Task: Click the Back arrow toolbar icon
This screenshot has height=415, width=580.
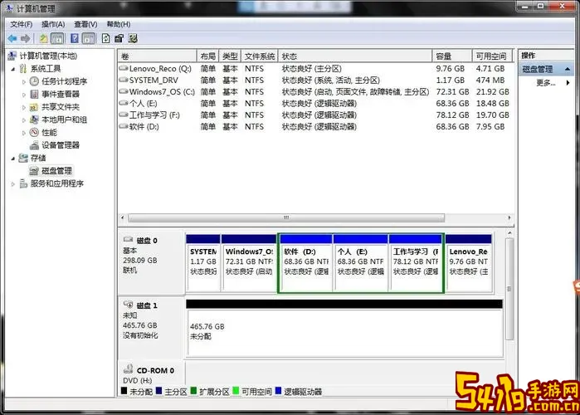Action: 12,38
